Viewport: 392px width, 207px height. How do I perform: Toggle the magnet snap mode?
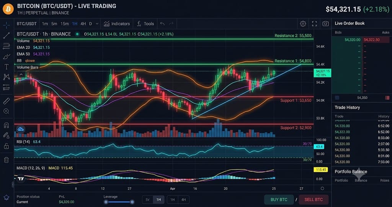[7, 125]
